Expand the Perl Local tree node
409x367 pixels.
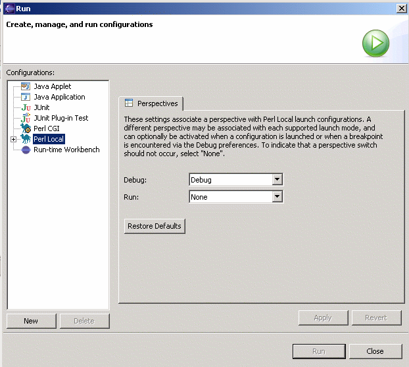pyautogui.click(x=14, y=139)
